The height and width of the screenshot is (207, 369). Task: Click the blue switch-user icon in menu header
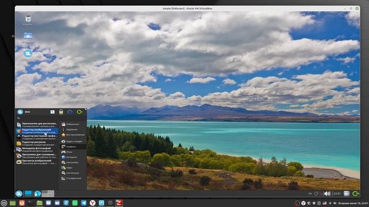pyautogui.click(x=70, y=112)
